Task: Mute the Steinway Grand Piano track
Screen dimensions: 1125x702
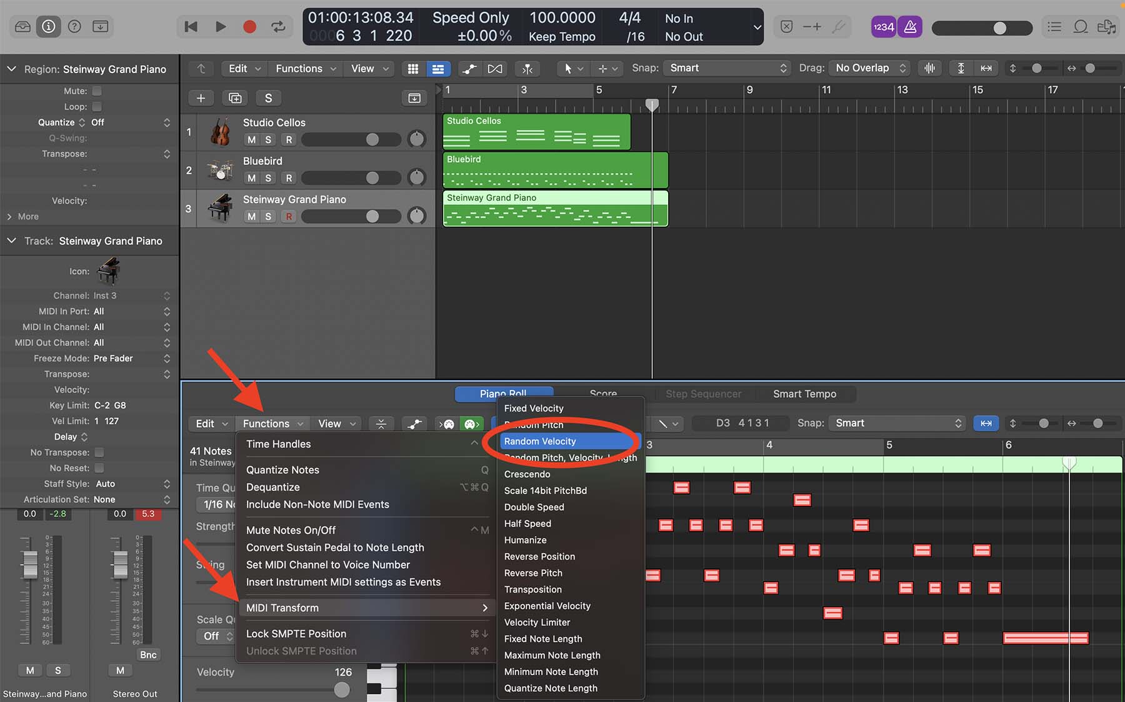Action: click(x=251, y=216)
